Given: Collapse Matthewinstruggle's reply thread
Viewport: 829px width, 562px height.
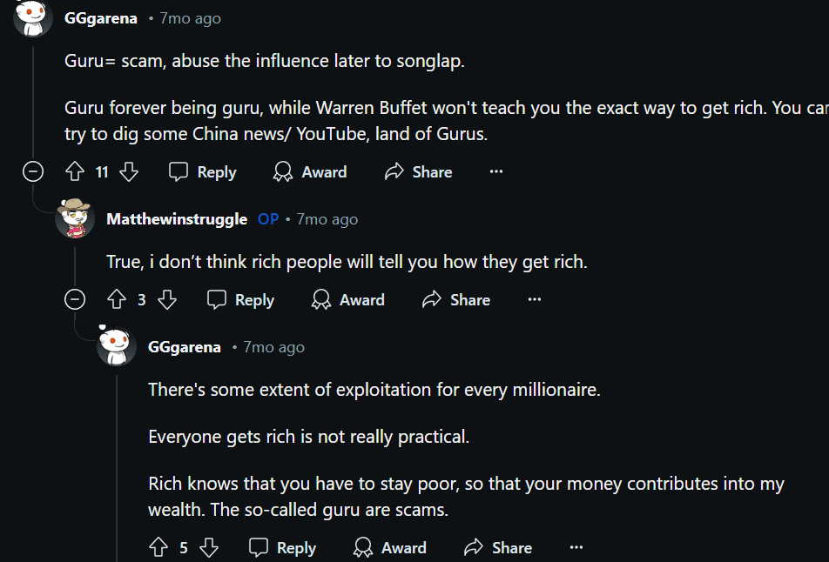Looking at the screenshot, I should pyautogui.click(x=75, y=300).
